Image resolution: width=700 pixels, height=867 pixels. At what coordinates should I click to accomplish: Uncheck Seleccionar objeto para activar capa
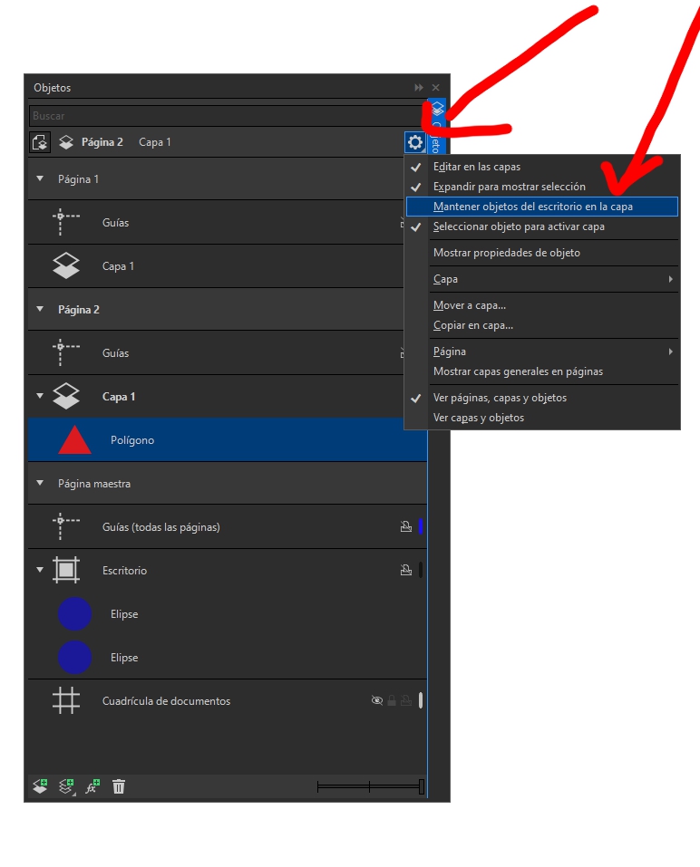point(519,226)
